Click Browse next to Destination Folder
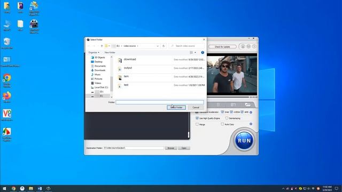Screen dimensions: 342x192 click(x=171, y=148)
